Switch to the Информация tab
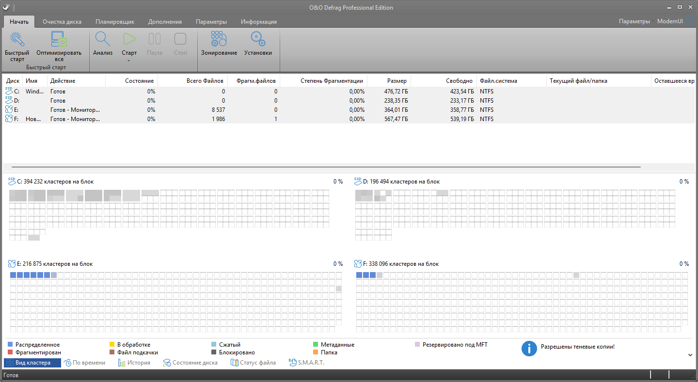Screen dimensions: 698x382 point(259,22)
